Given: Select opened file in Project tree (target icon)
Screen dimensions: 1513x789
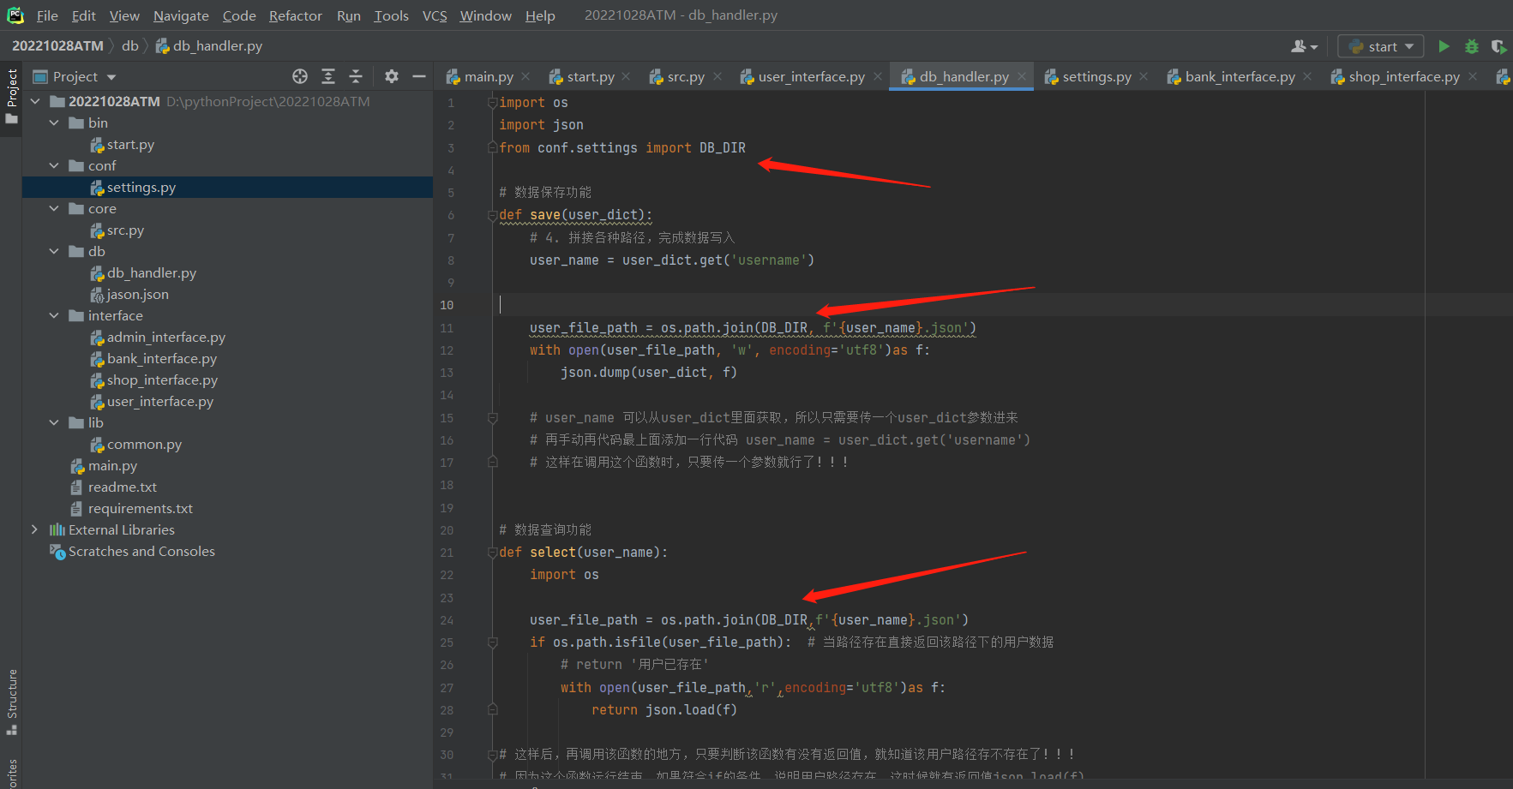Looking at the screenshot, I should pos(300,76).
